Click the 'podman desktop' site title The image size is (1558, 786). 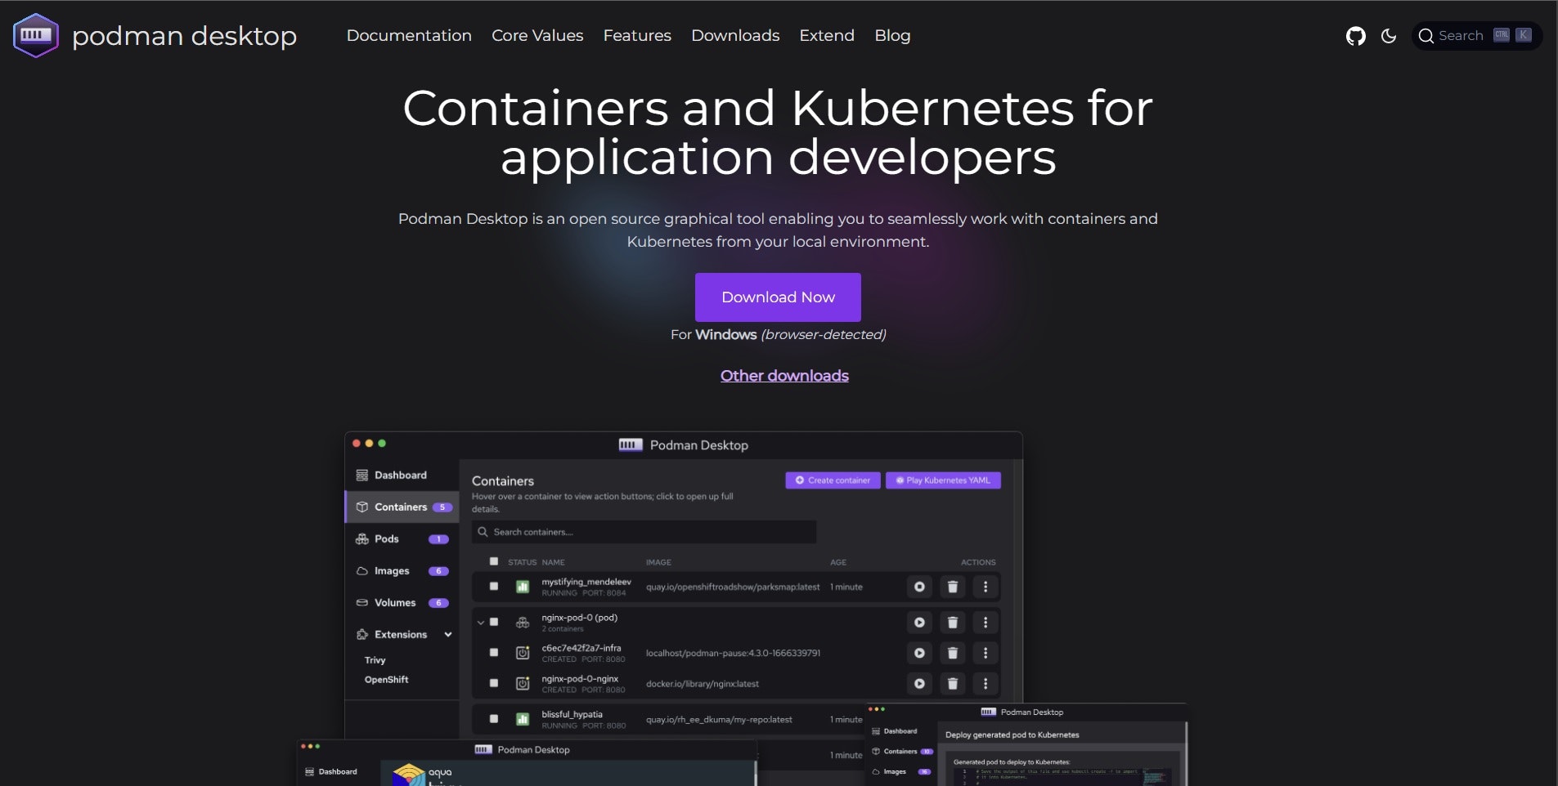185,36
